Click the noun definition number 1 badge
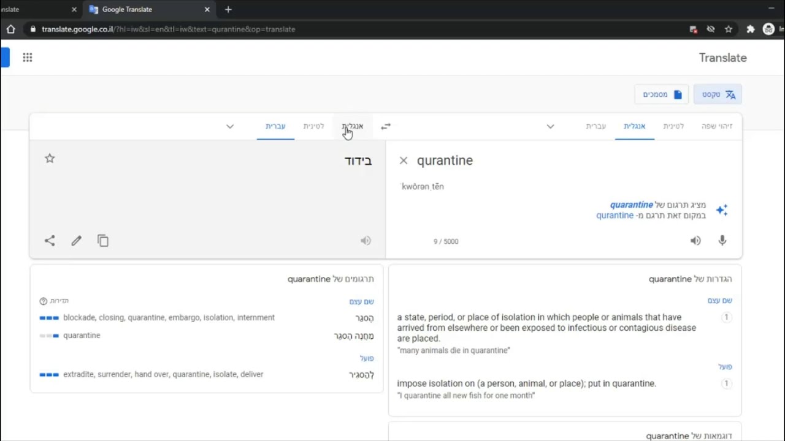Viewport: 785px width, 441px height. click(726, 317)
